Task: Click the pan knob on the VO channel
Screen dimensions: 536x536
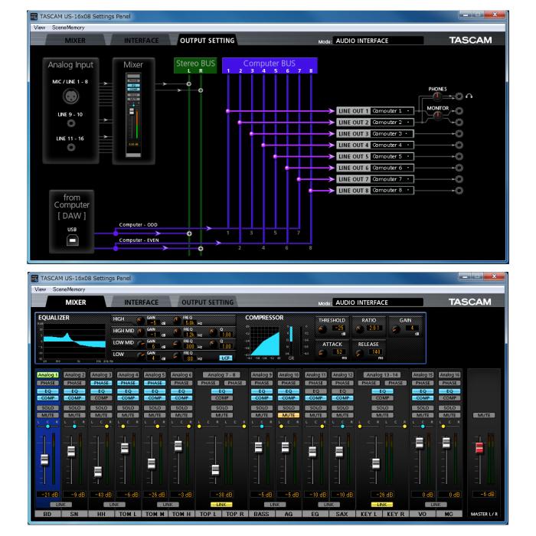Action: 423,427
